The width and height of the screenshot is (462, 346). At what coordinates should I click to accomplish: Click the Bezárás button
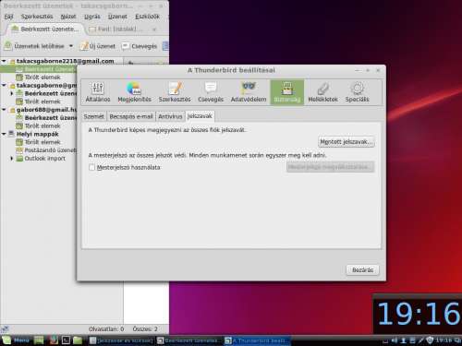tap(362, 270)
